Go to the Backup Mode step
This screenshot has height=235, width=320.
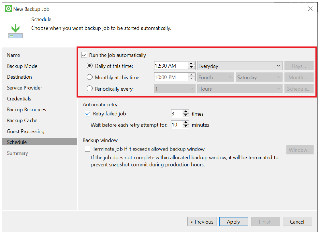pos(22,66)
